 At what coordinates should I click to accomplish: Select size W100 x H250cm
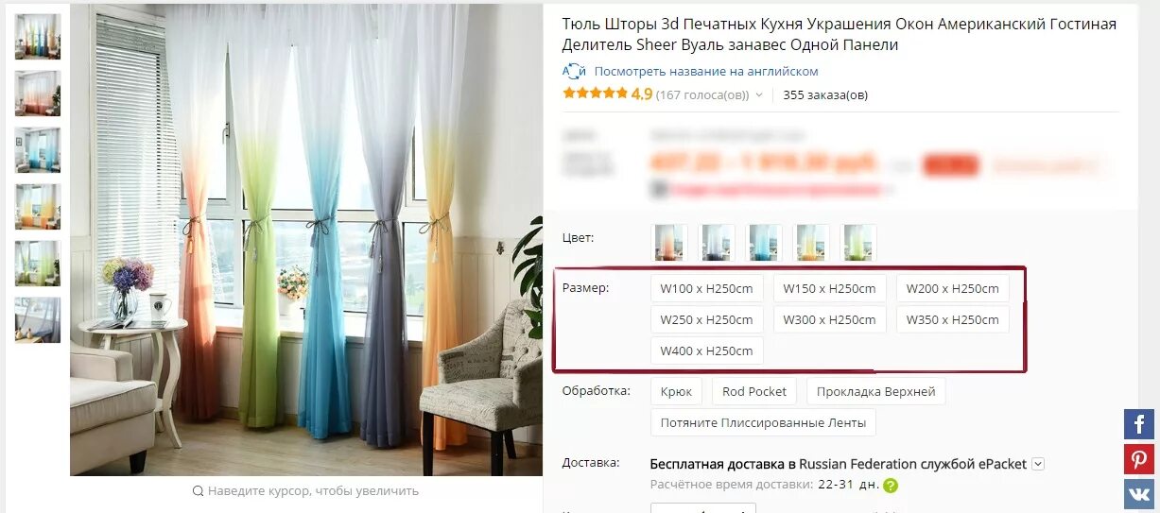tap(707, 288)
